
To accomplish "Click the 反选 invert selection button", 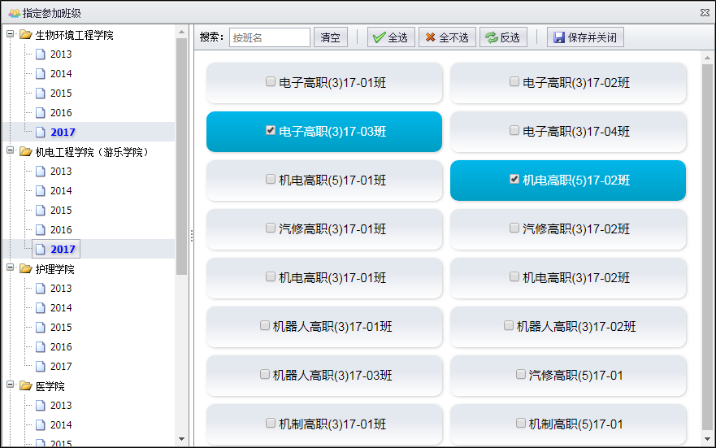I will point(503,37).
